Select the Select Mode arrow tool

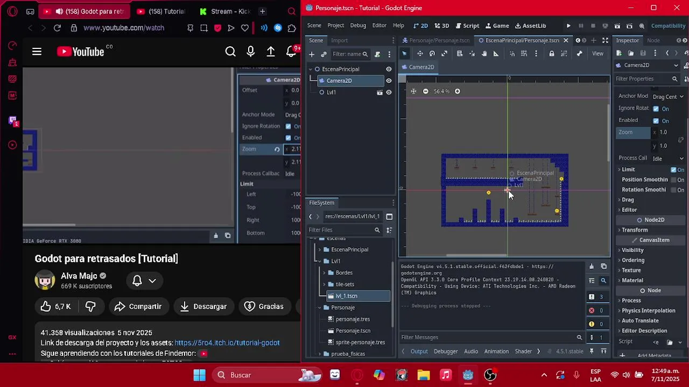point(404,54)
